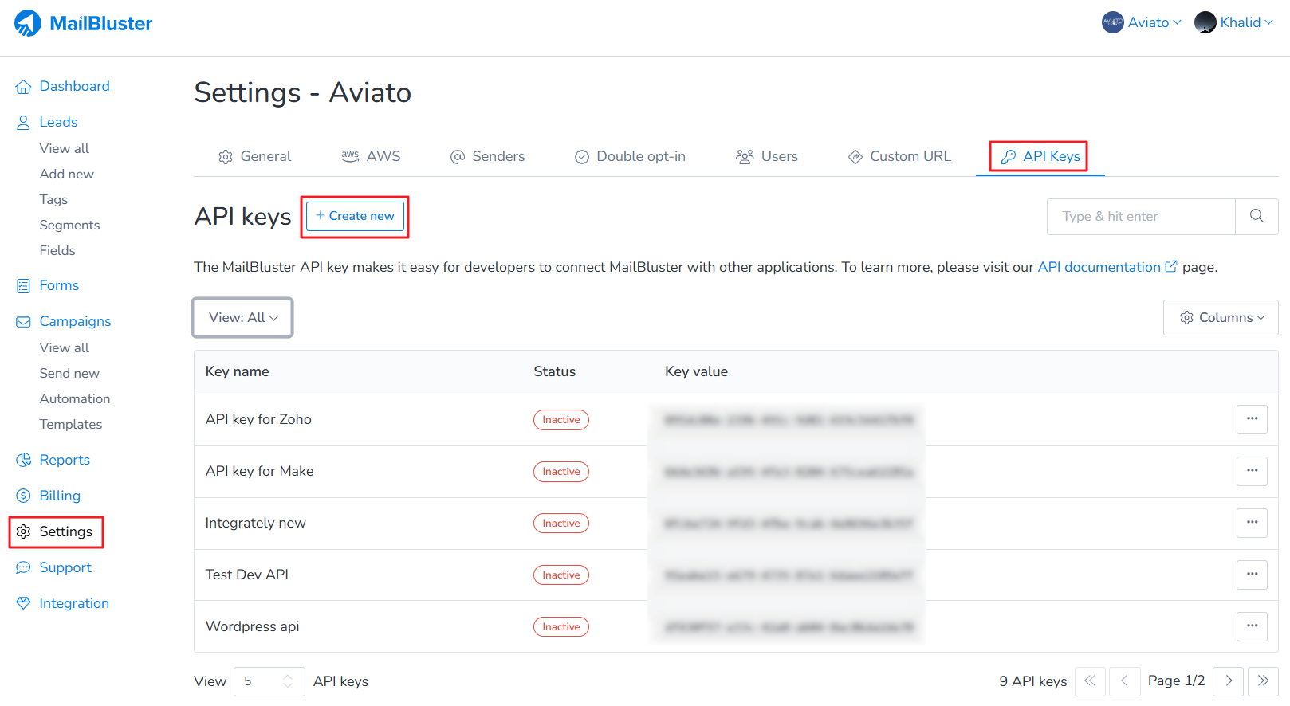Switch to the Double opt-in tab
Image resolution: width=1290 pixels, height=706 pixels.
pyautogui.click(x=630, y=156)
